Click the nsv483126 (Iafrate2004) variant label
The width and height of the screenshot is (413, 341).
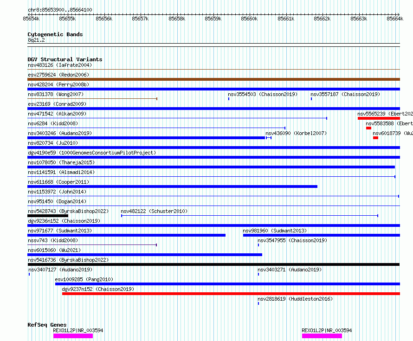click(x=60, y=65)
